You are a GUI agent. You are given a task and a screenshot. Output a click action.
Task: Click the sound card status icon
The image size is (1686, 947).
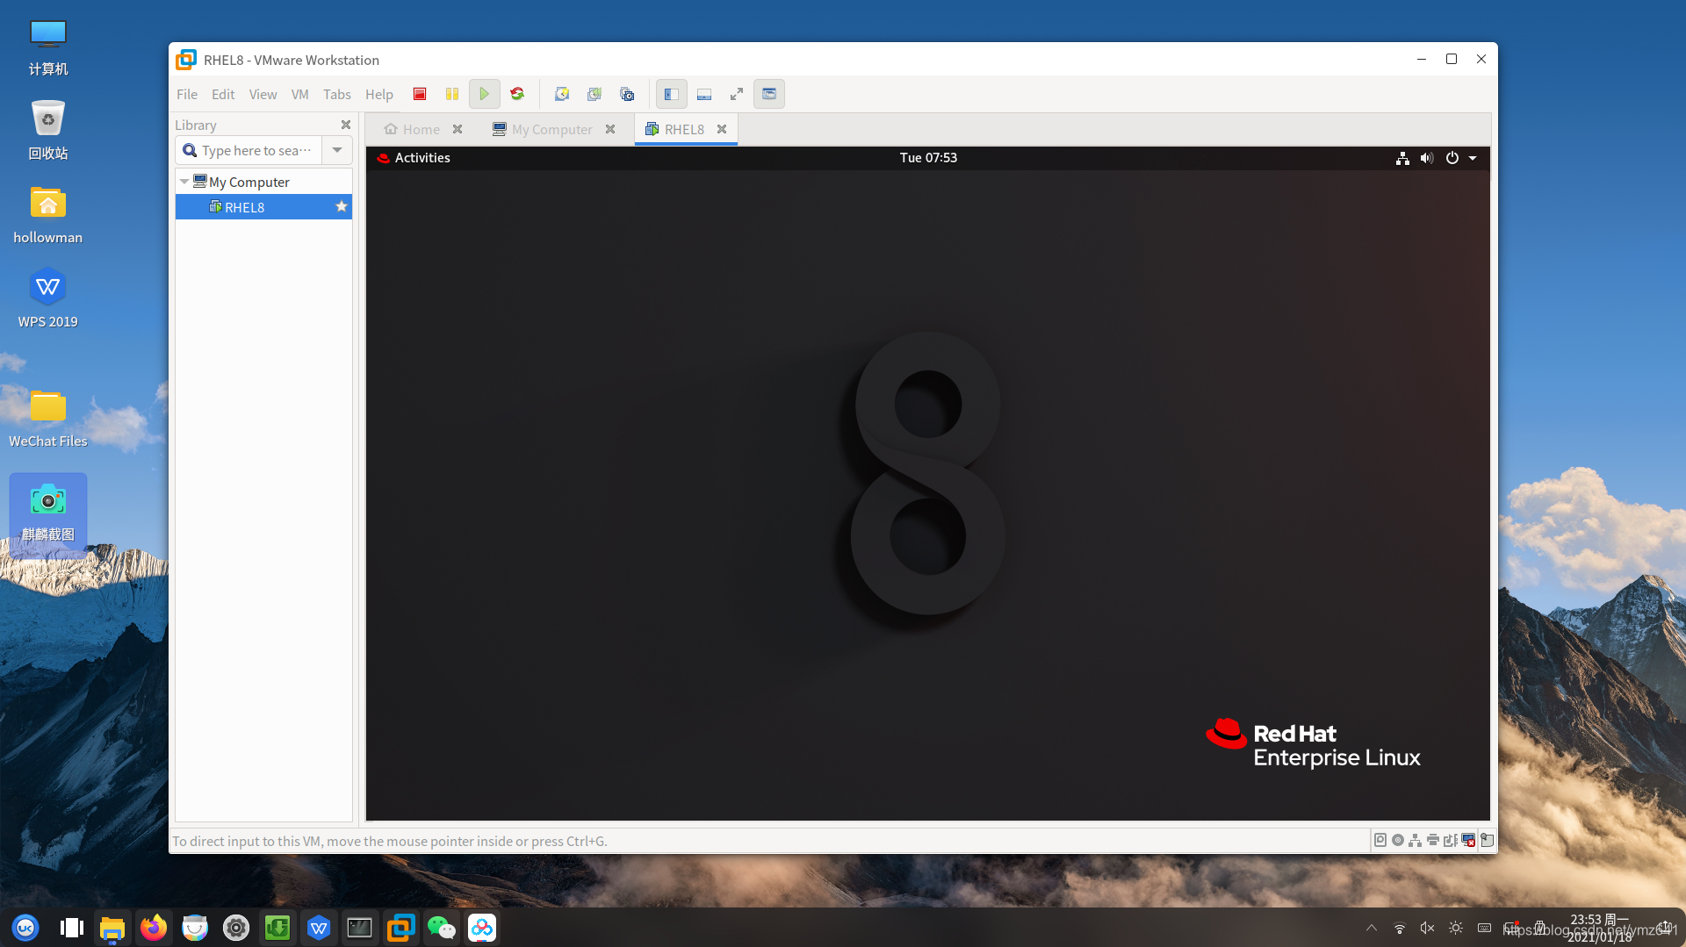pyautogui.click(x=1451, y=840)
